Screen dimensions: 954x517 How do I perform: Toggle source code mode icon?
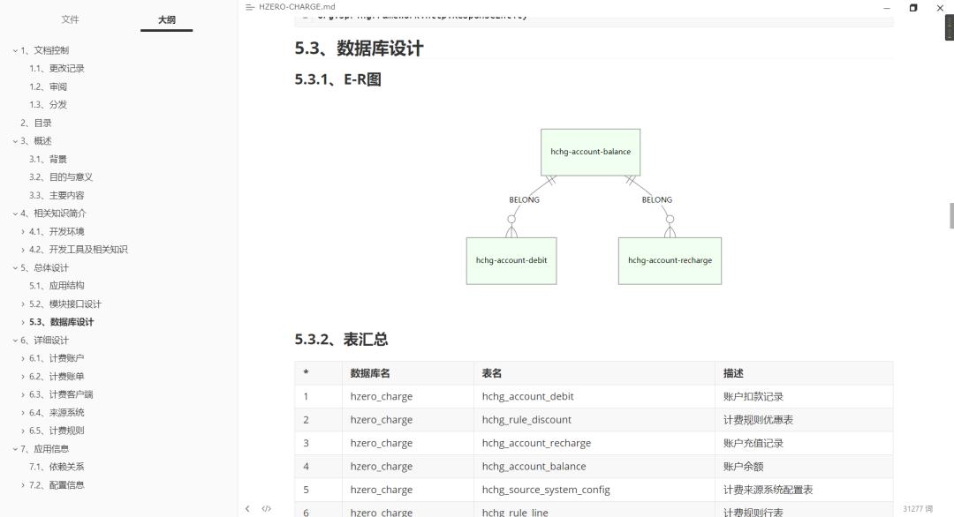pos(267,508)
